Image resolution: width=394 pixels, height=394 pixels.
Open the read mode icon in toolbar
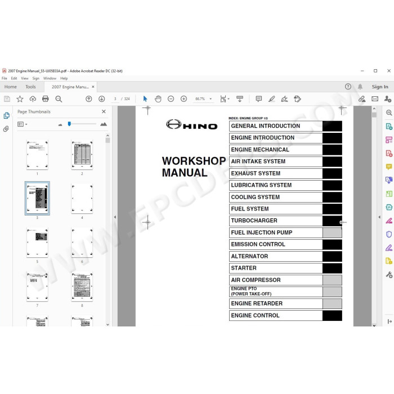tap(240, 99)
